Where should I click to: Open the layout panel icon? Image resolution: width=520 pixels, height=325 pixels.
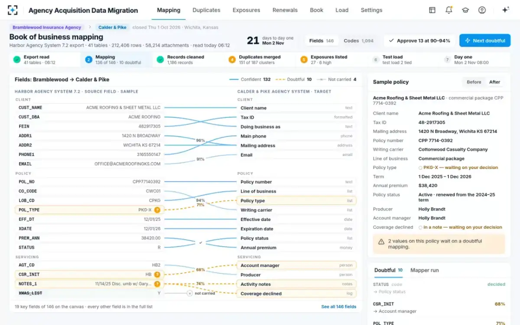click(x=432, y=10)
